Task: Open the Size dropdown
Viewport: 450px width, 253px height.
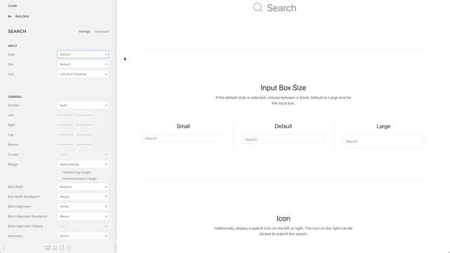Action: click(83, 64)
